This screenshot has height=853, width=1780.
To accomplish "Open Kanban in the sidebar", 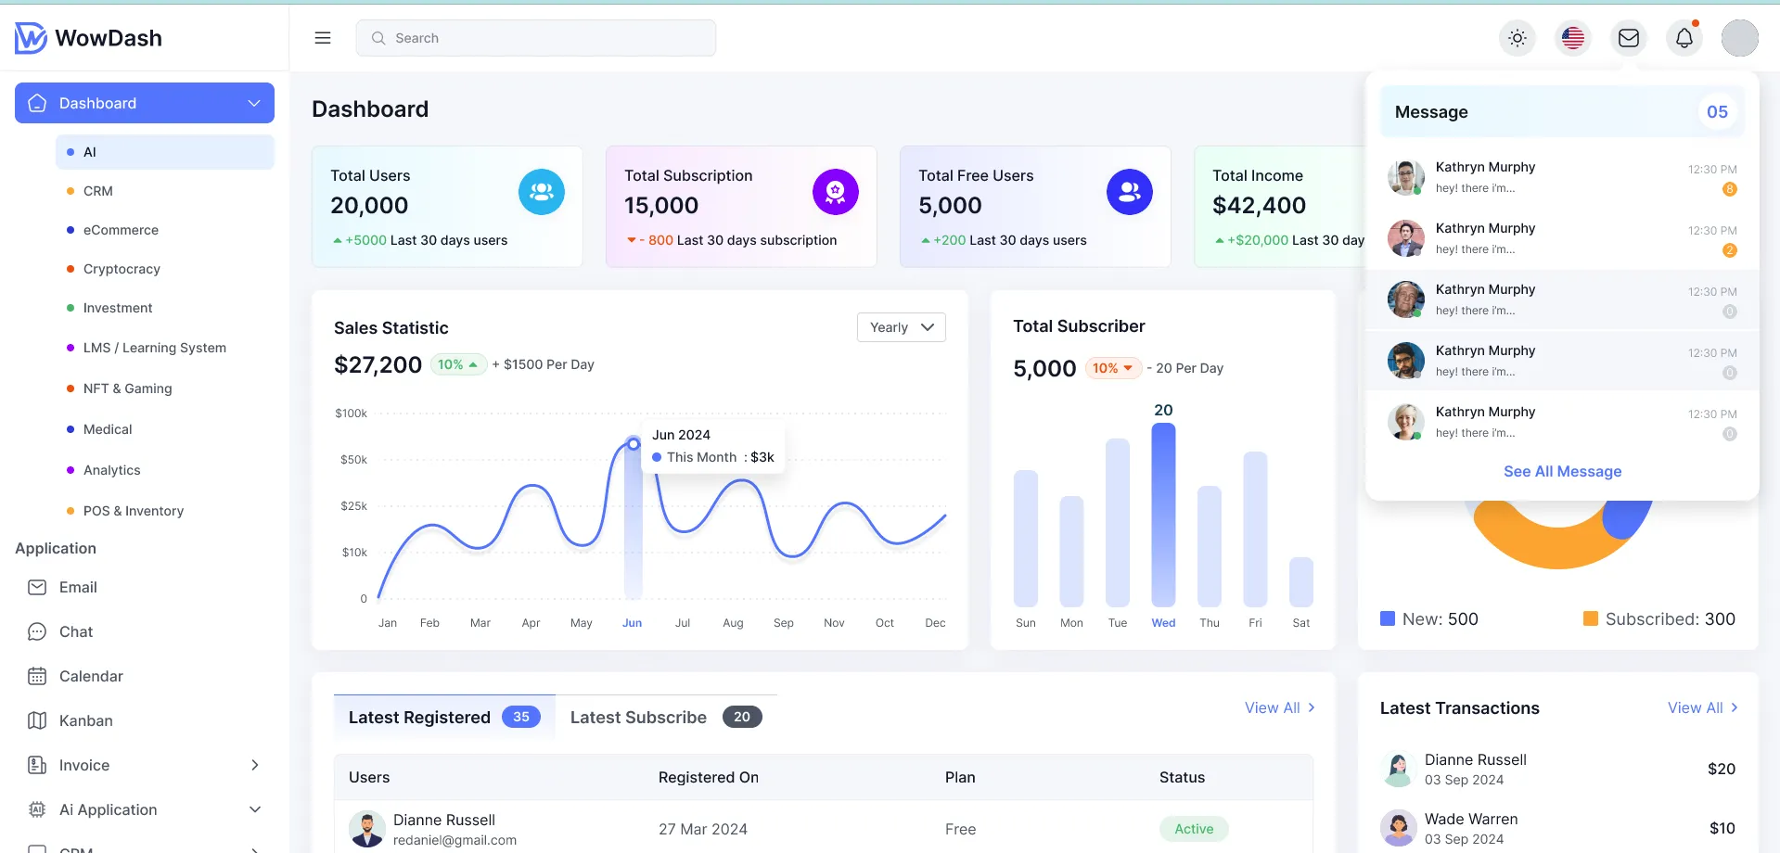I will 85,720.
